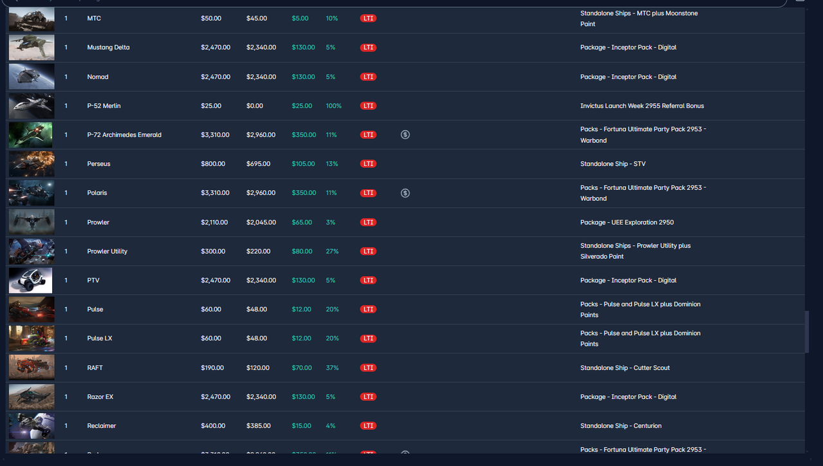Select the ship name "Reclaimer"

(102, 426)
